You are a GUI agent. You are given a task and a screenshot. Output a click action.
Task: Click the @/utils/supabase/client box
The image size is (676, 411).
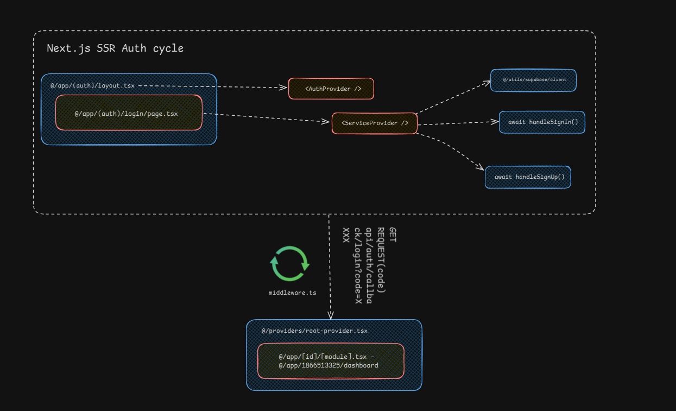(533, 80)
